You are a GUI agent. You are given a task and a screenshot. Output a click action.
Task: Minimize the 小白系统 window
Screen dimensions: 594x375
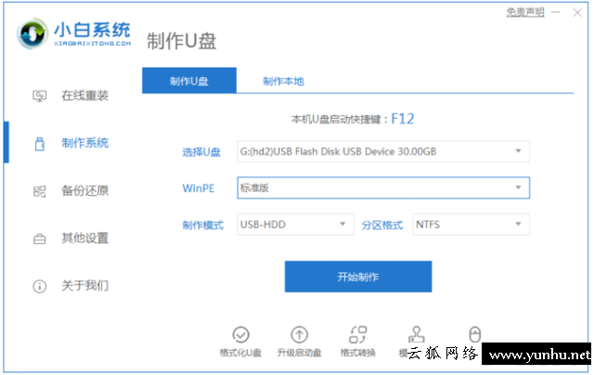[x=555, y=12]
